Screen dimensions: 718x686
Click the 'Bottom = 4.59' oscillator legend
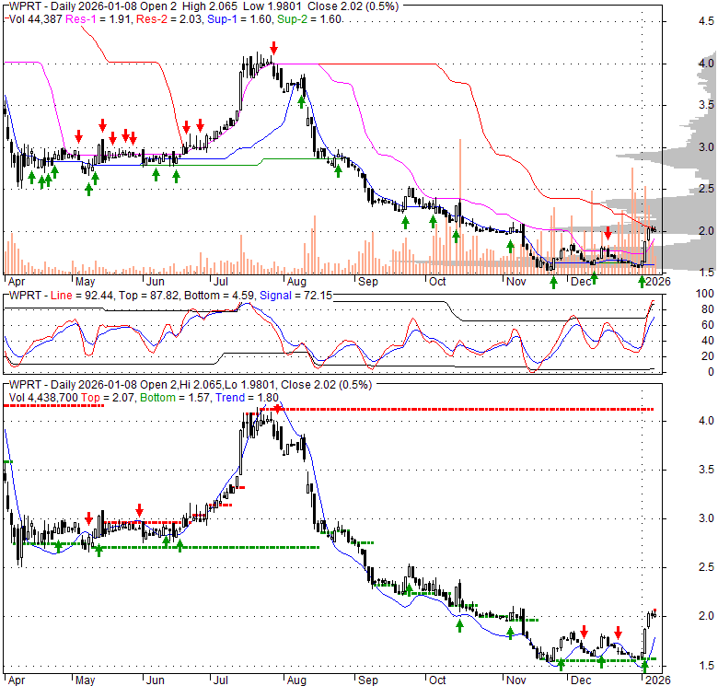click(219, 296)
